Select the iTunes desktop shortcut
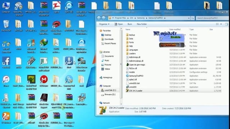 6,81
